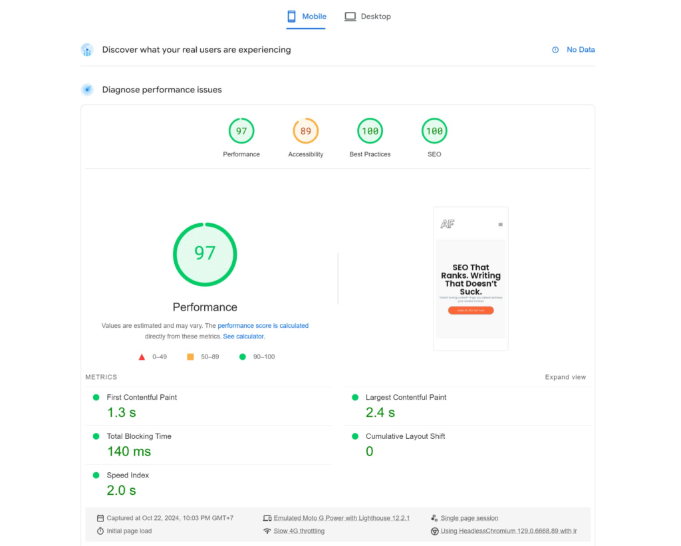Click hamburger menu icon in screenshot preview

(500, 225)
